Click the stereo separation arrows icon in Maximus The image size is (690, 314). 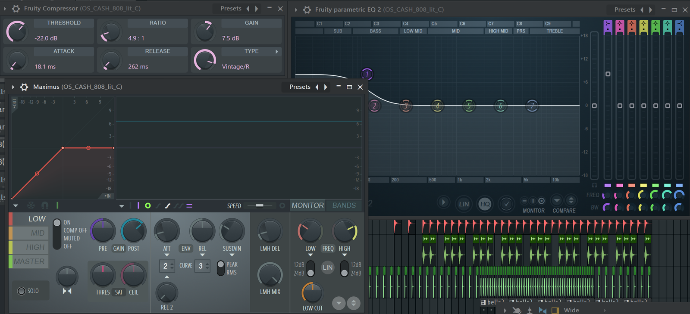click(x=67, y=291)
